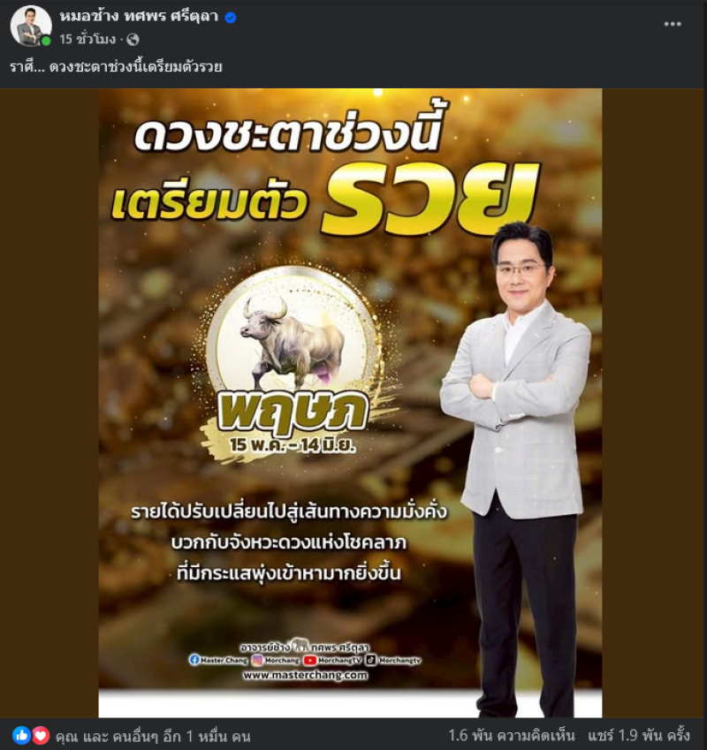Image resolution: width=707 pixels, height=750 pixels.
Task: Open the three-dot post options menu
Action: (x=672, y=24)
